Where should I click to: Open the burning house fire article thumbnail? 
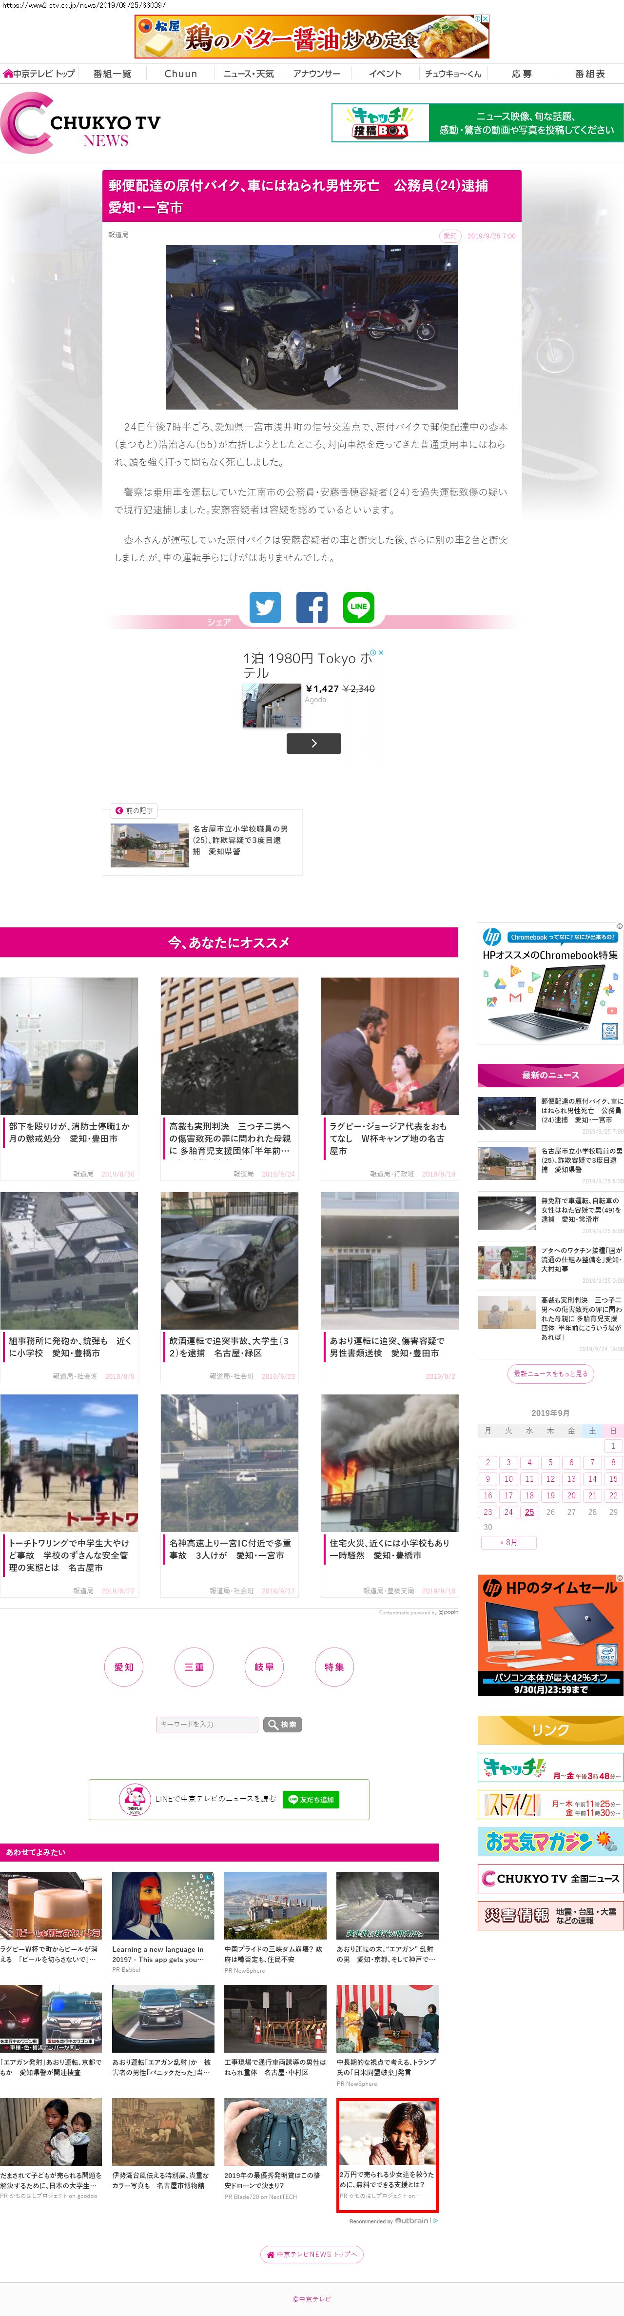(390, 1463)
